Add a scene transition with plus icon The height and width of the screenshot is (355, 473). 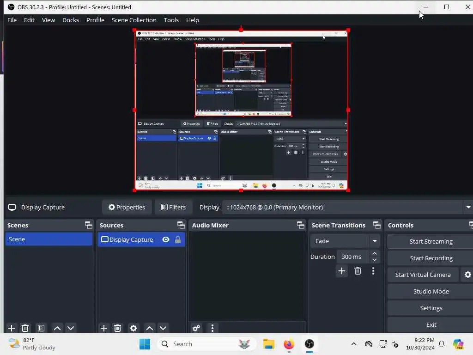point(342,271)
